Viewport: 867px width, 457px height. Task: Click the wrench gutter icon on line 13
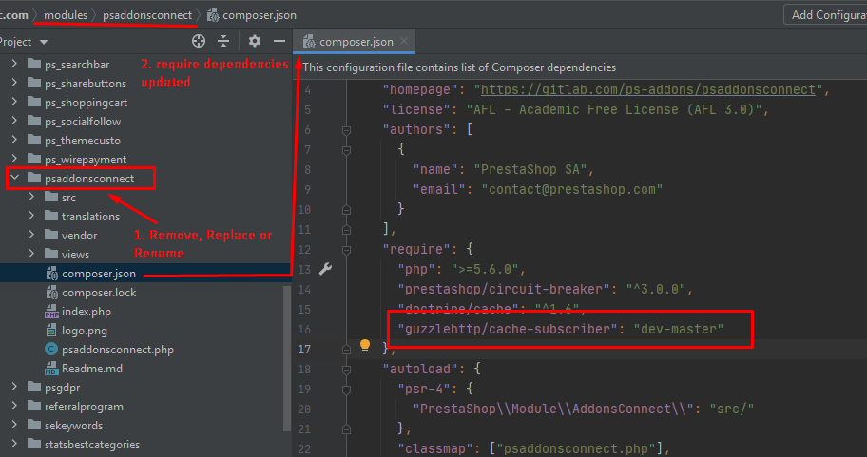click(325, 269)
